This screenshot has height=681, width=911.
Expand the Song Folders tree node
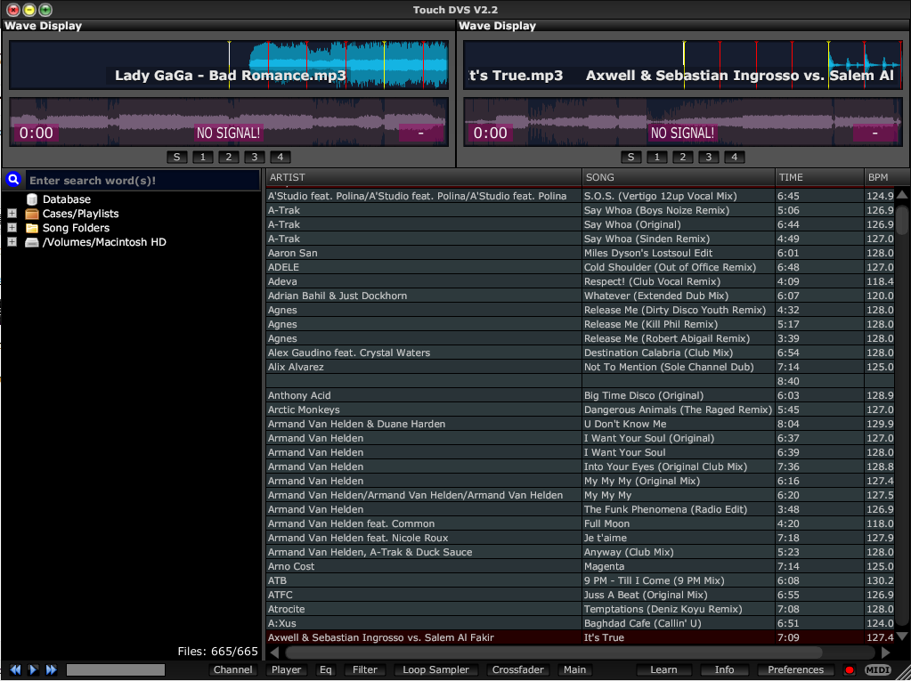[x=12, y=228]
